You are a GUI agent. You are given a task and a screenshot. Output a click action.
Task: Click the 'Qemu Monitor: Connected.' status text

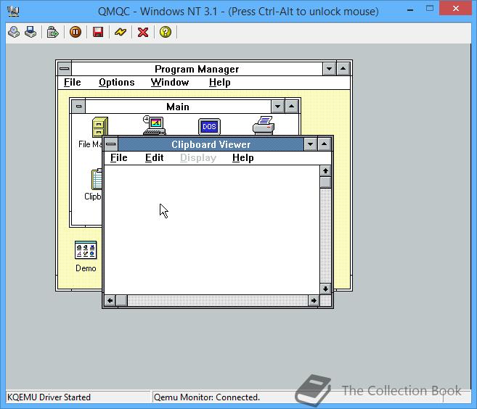[207, 397]
